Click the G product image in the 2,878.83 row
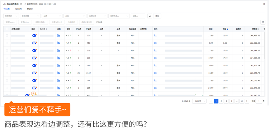 (x=35, y=88)
